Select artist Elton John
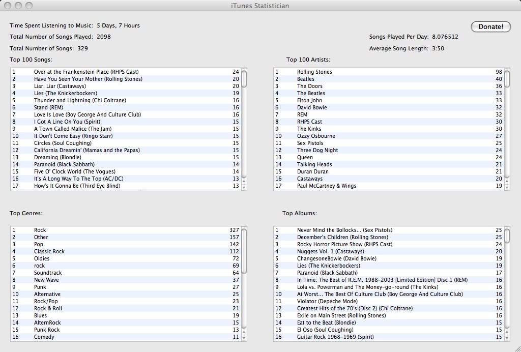The image size is (521, 352). 389,100
